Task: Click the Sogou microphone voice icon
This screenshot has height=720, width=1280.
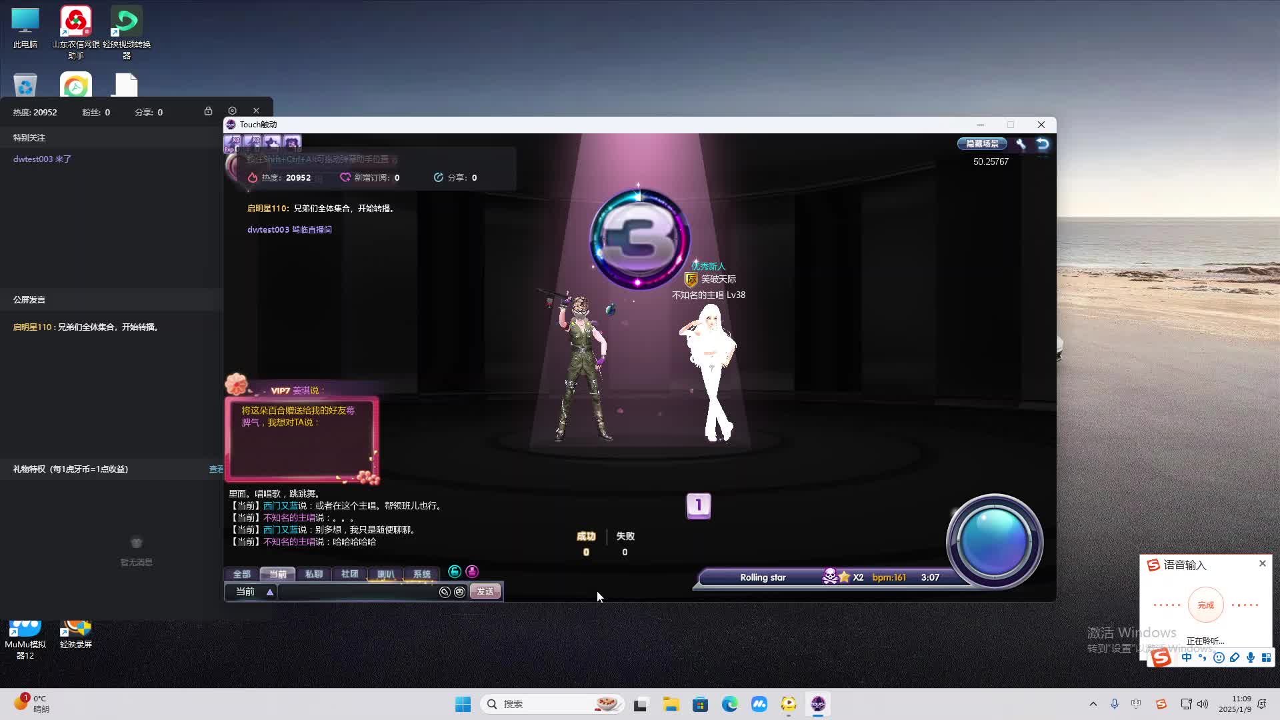Action: (1250, 658)
